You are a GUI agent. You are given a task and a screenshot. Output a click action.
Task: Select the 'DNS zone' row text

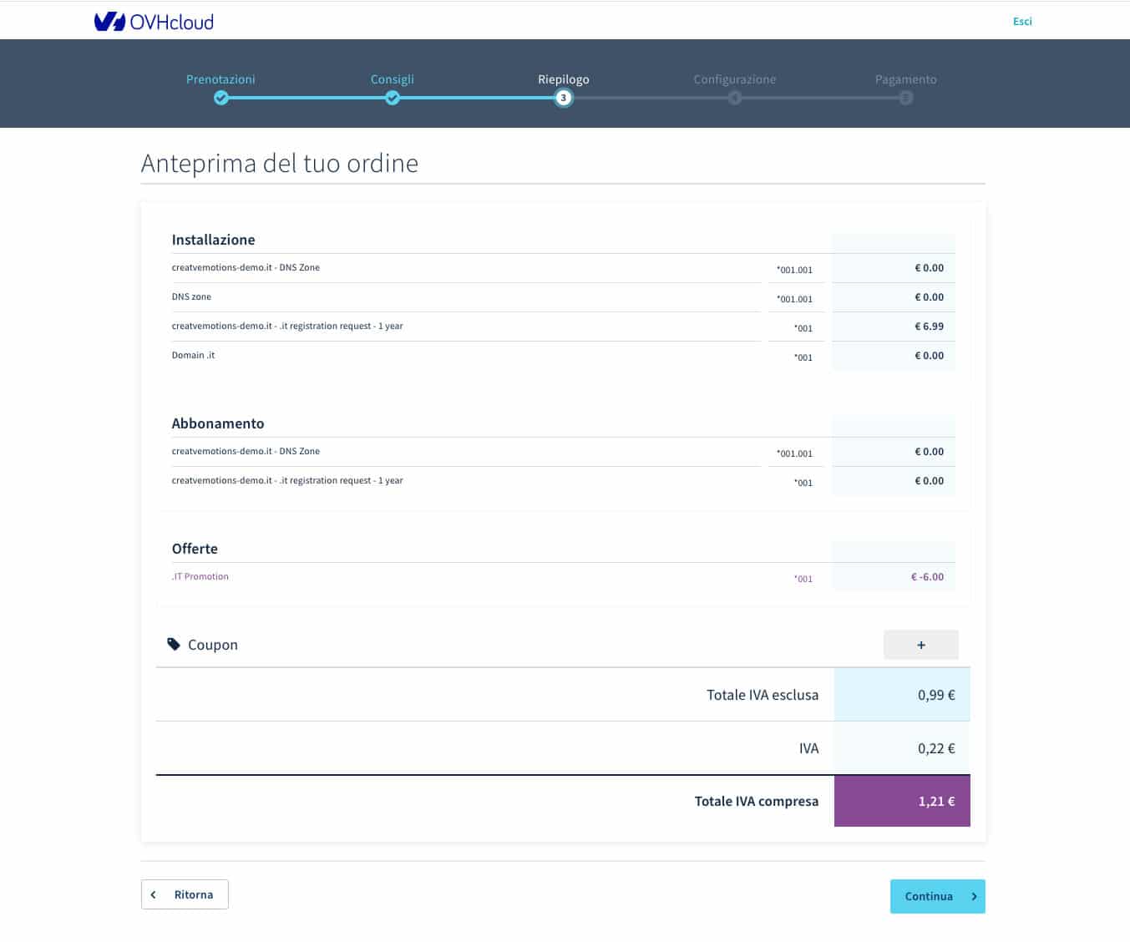(191, 296)
